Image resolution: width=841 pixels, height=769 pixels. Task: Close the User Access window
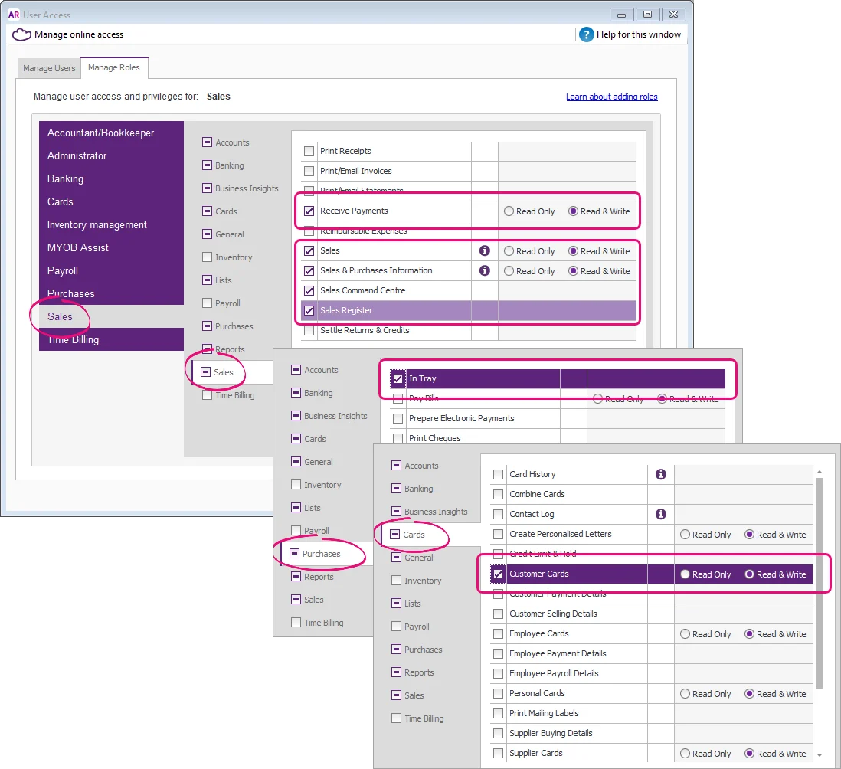(x=674, y=15)
